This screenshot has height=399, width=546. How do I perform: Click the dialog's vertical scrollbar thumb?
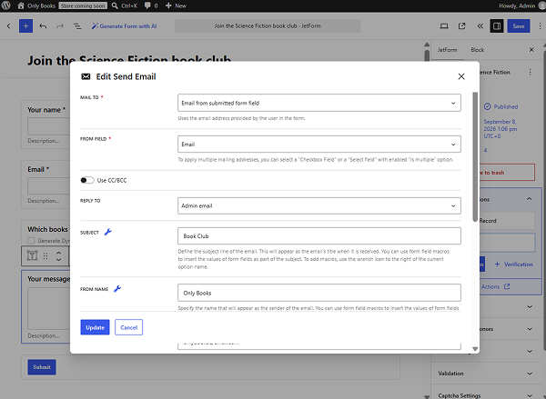pos(475,156)
